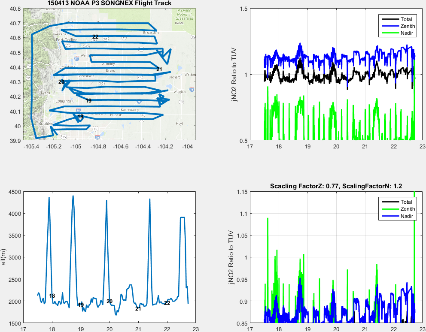Click hour label 18 on altitude plot

pyautogui.click(x=52, y=296)
